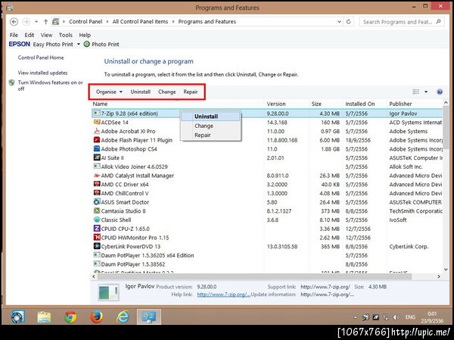Open Firefox from the taskbar
Screen dimensions: 454x340
coord(97,317)
